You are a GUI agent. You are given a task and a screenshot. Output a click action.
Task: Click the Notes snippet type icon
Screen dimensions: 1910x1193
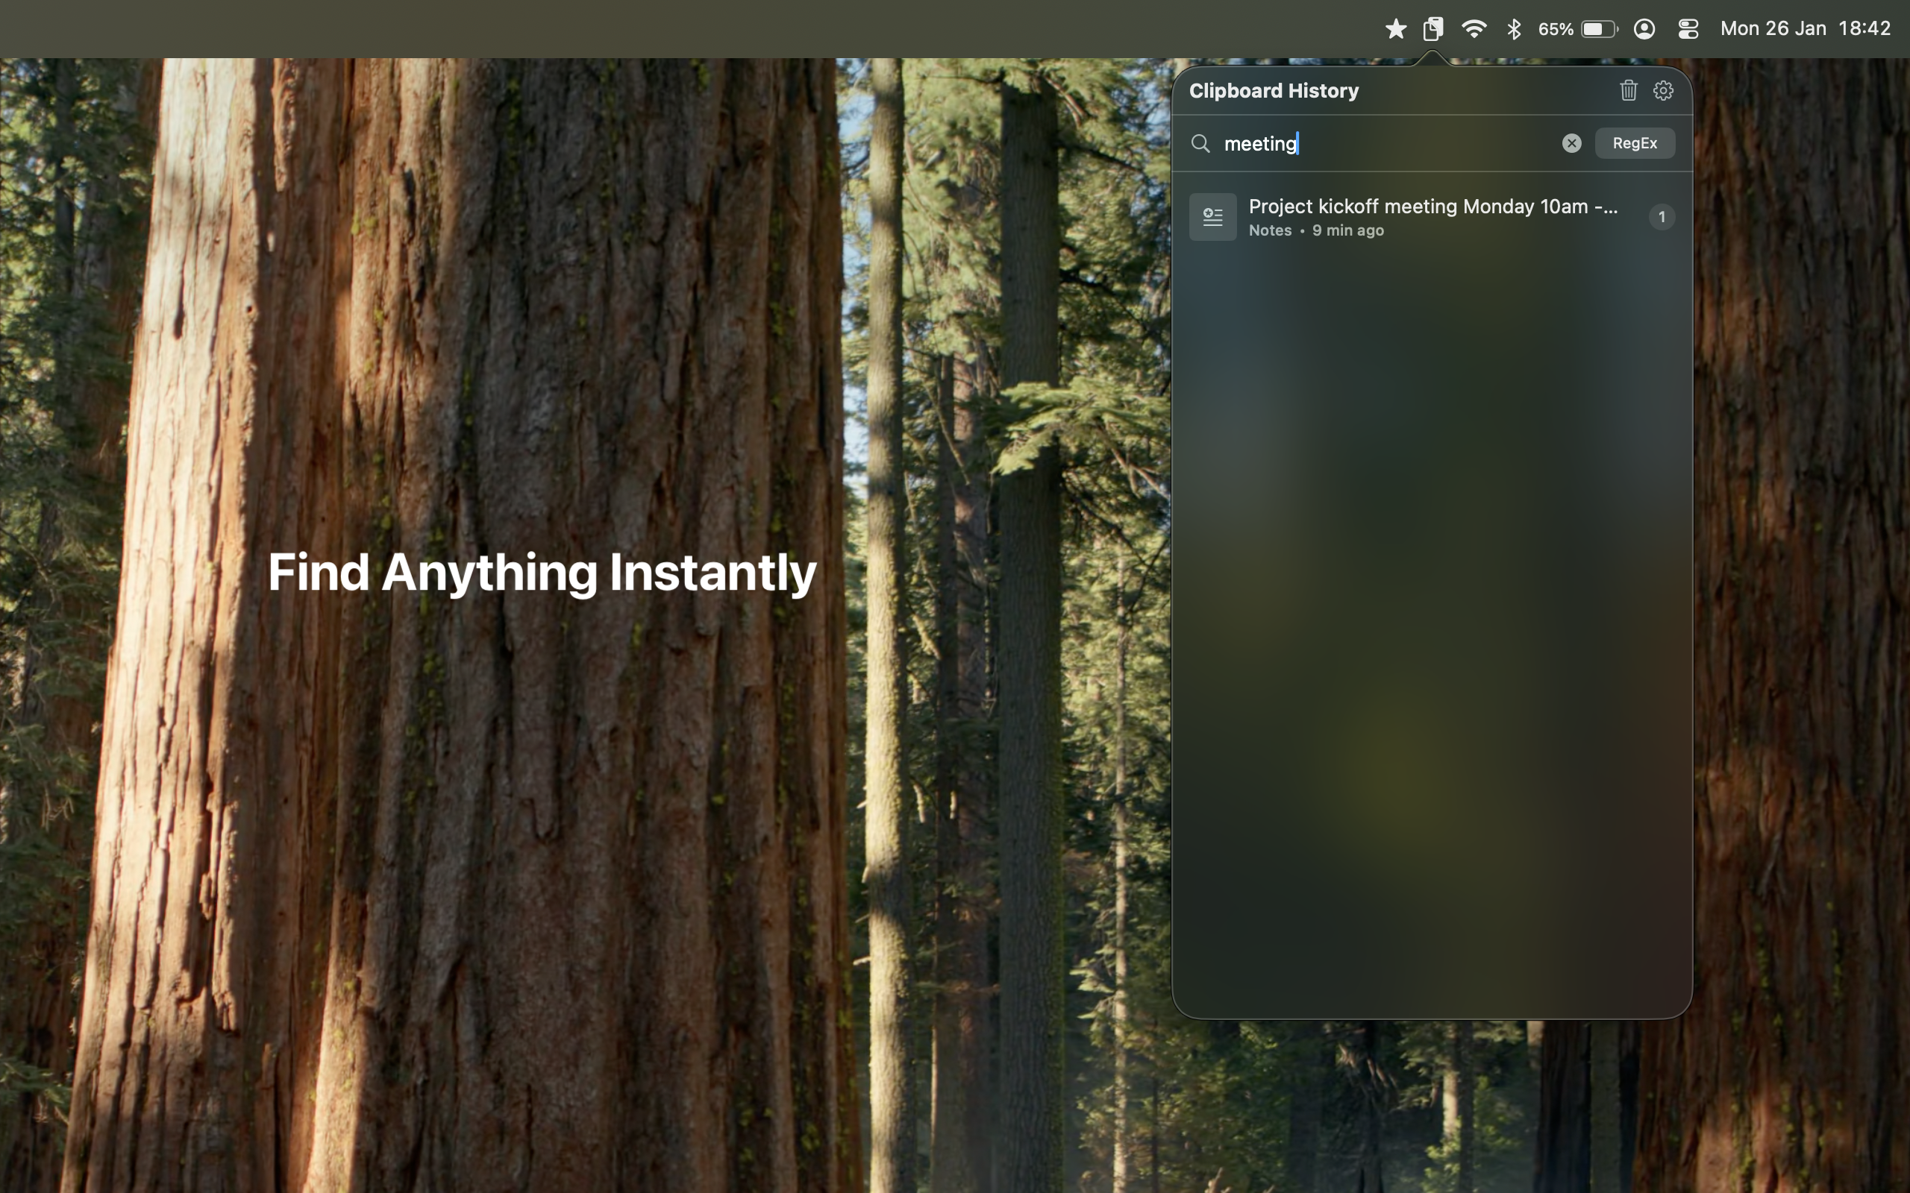(1212, 216)
